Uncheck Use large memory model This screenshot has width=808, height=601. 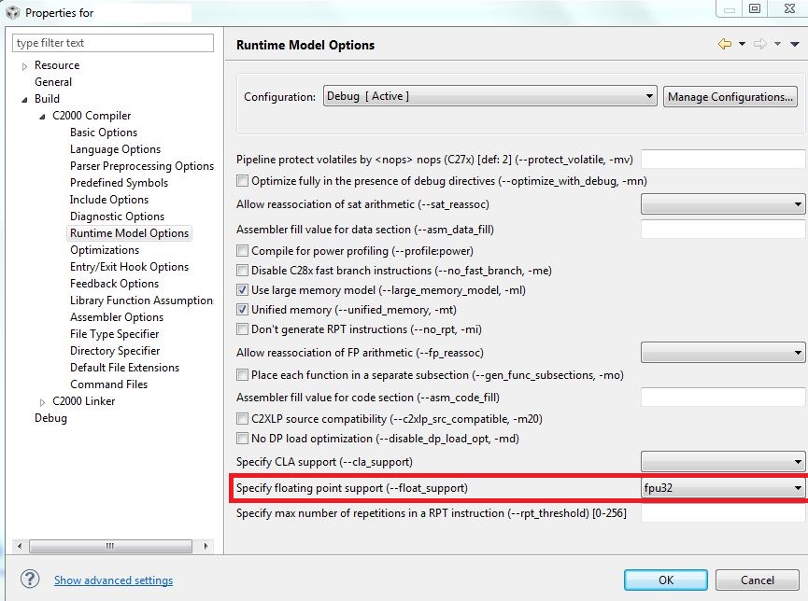242,291
